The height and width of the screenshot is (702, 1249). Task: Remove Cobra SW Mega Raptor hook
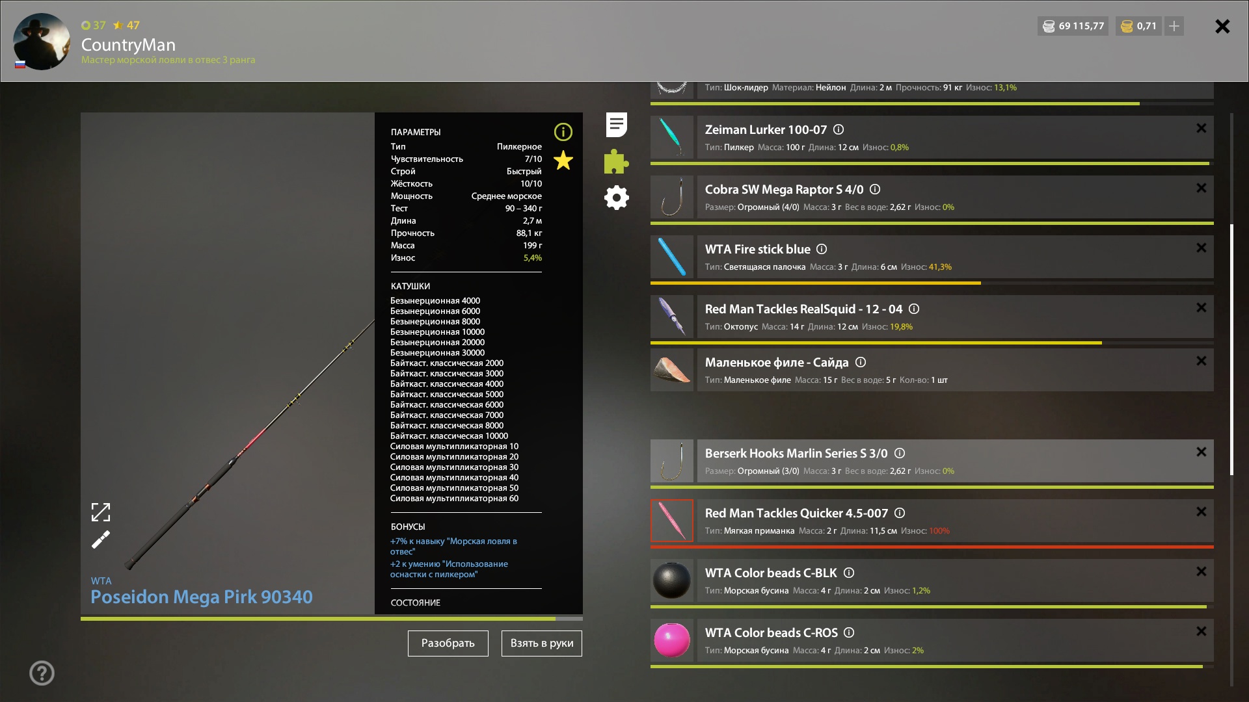coord(1201,188)
